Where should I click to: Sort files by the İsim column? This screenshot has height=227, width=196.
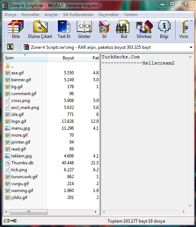[25, 58]
